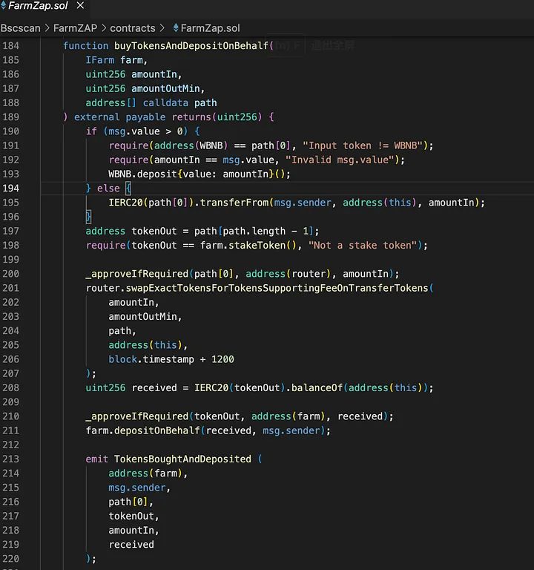534x570 pixels.
Task: Click the opening brace after else
Action: tap(128, 189)
